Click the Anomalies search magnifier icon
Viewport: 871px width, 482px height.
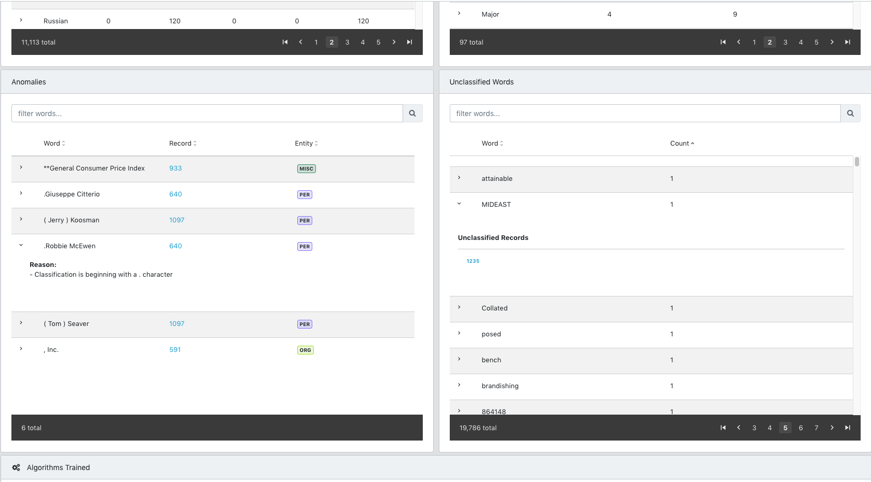[412, 114]
